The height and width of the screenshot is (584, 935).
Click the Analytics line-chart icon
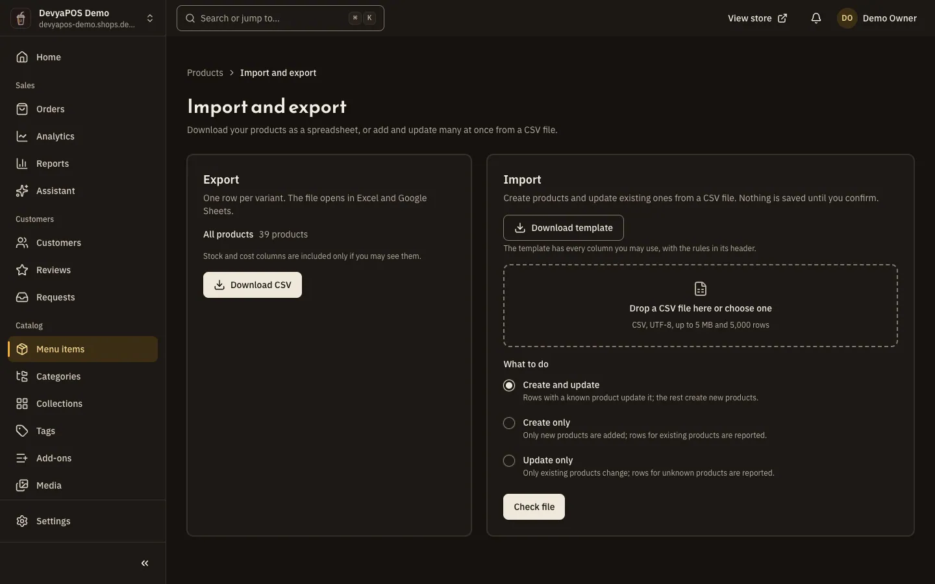pyautogui.click(x=22, y=136)
